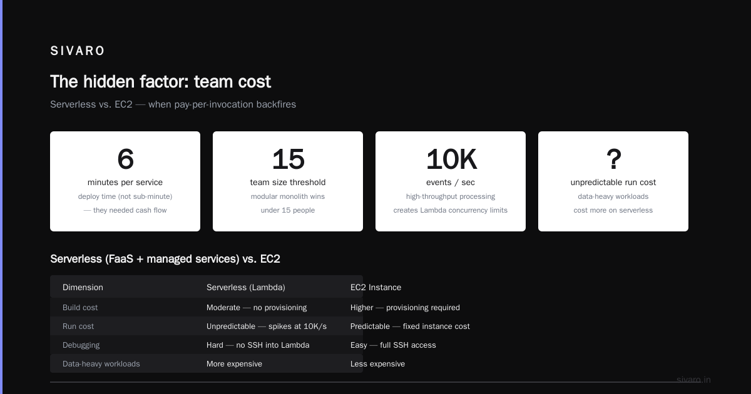The height and width of the screenshot is (394, 751).
Task: Click 'high-throughput processing' caption
Action: [451, 196]
